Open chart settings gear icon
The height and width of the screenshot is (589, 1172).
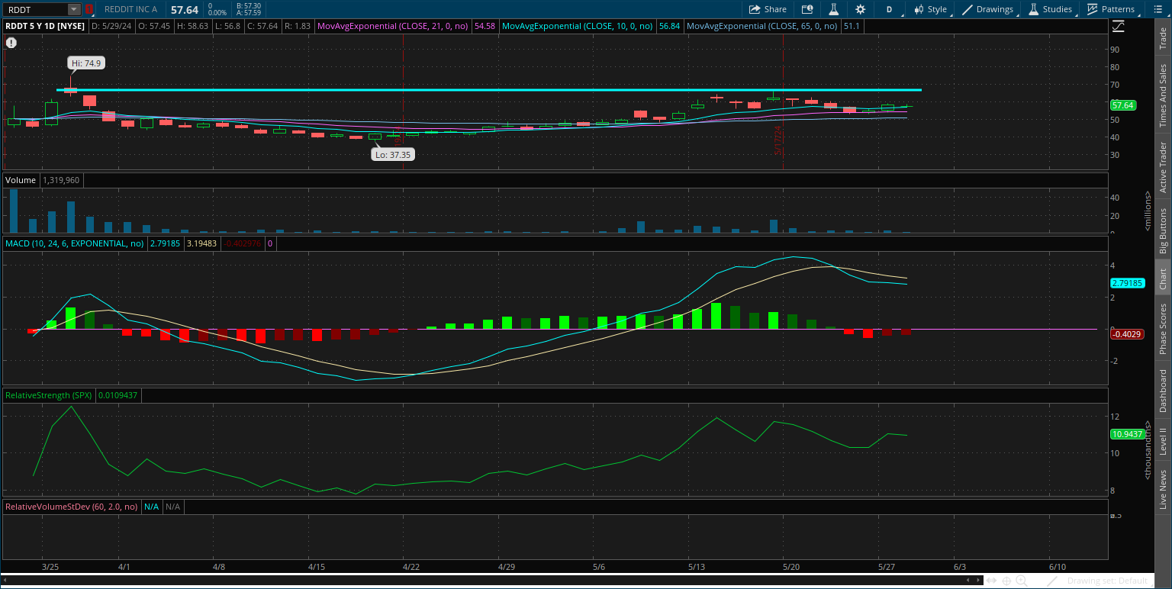click(861, 9)
